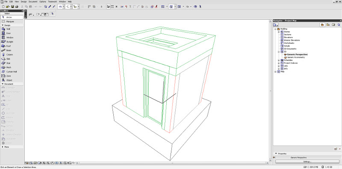Toggle the selected geometry method in info box
Viewport: 342px width, 169px height.
45,15
